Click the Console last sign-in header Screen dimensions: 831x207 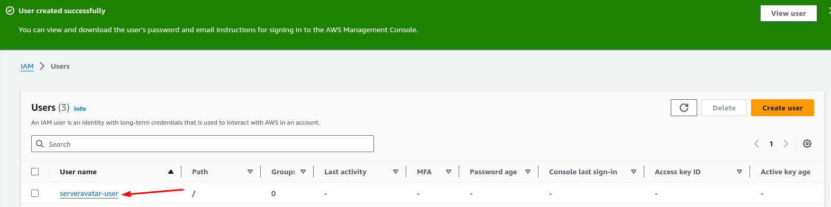point(583,172)
